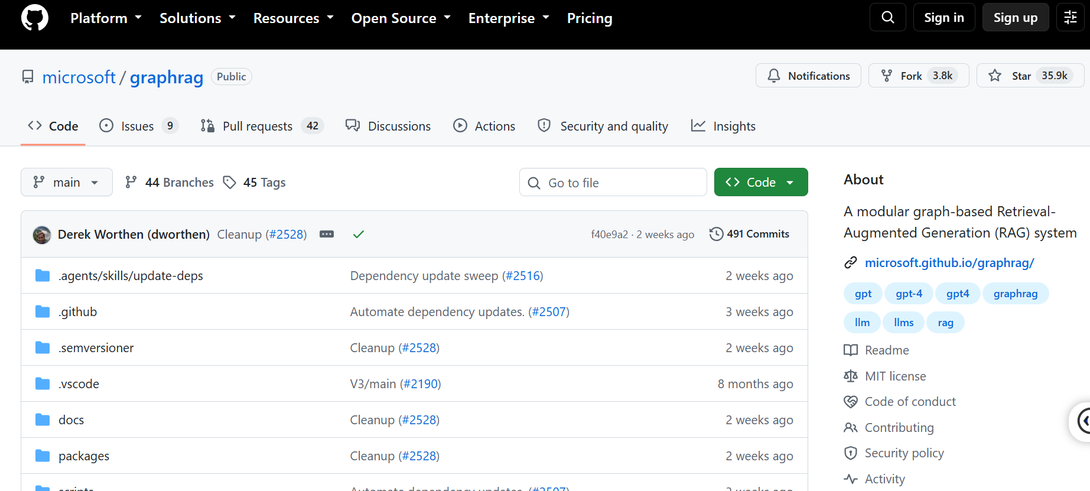Screen dimensions: 1090x491
Task: Open the green Code dropdown button
Action: point(761,182)
